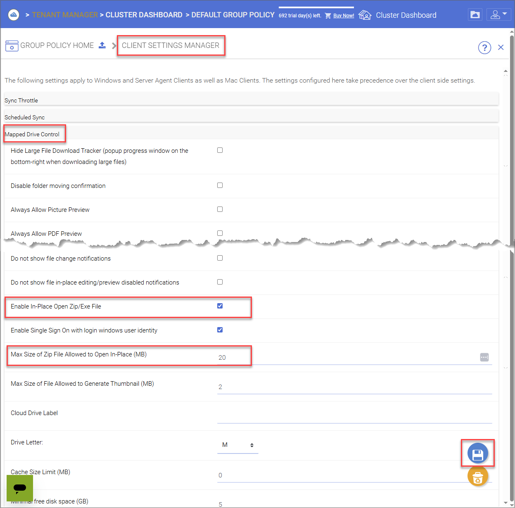Click the shopping cart icon

pyautogui.click(x=328, y=16)
